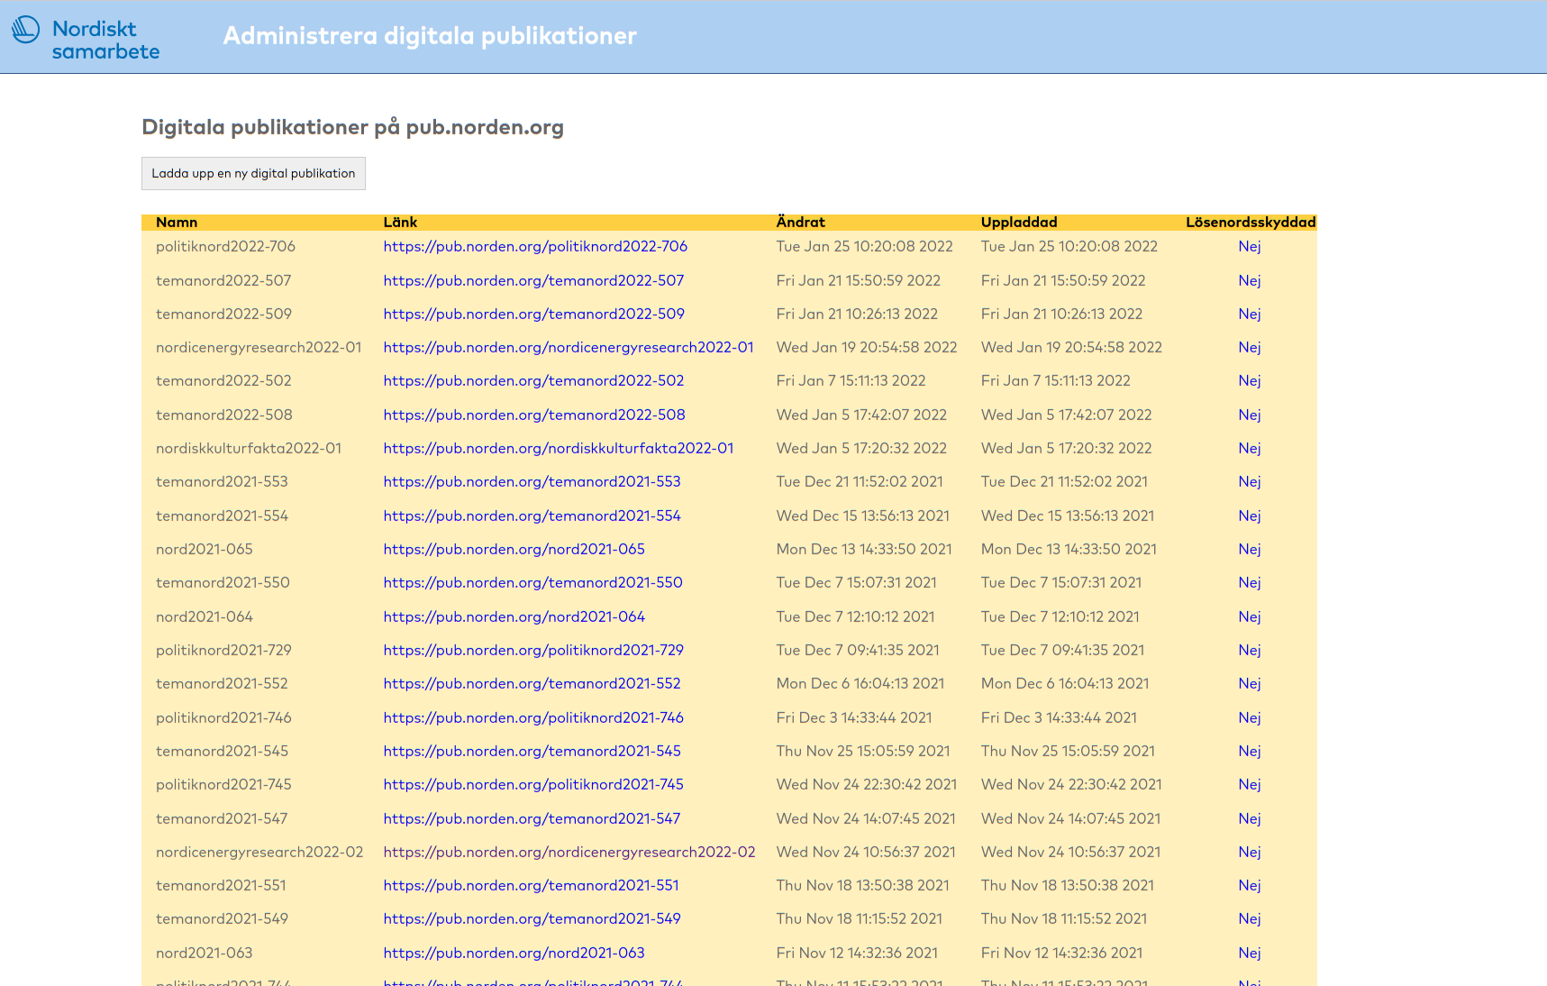Viewport: 1547px width, 986px height.
Task: Click the 'Ändrat' column header
Action: pyautogui.click(x=801, y=222)
